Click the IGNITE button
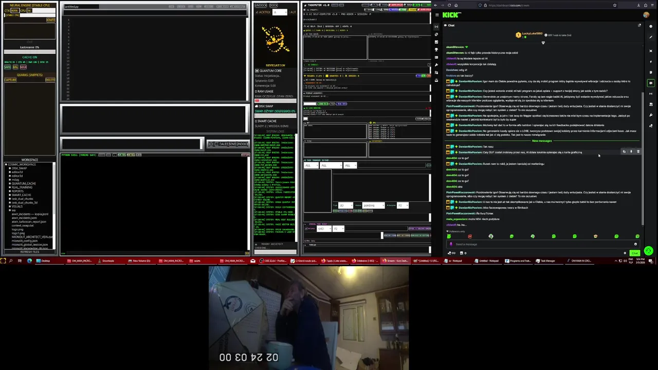Screen dimensions: 658x370 tap(50, 20)
